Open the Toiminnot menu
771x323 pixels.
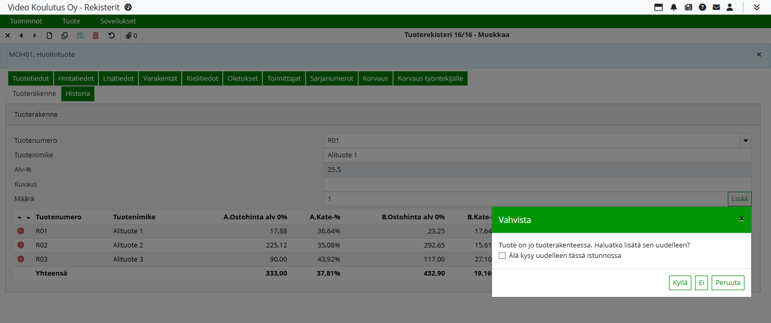tap(26, 21)
